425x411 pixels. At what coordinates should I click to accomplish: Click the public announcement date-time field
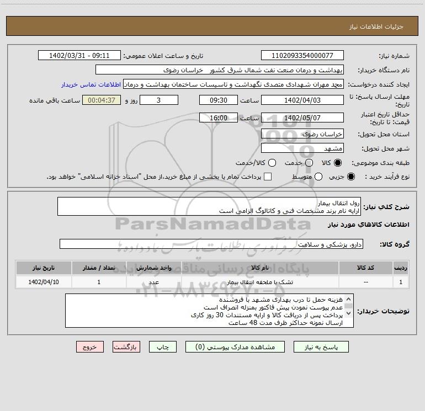(x=79, y=55)
